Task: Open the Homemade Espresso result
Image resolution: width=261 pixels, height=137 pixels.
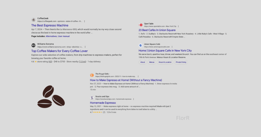Action: 103,103
